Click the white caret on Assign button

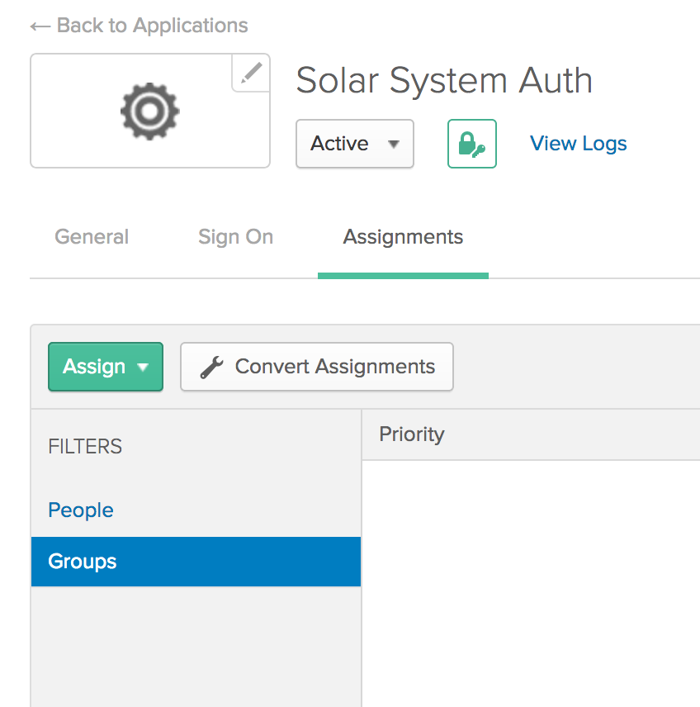[x=143, y=368]
